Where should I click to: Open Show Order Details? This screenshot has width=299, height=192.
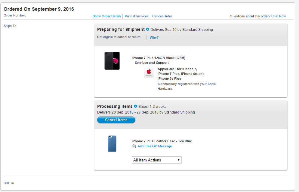pos(107,16)
